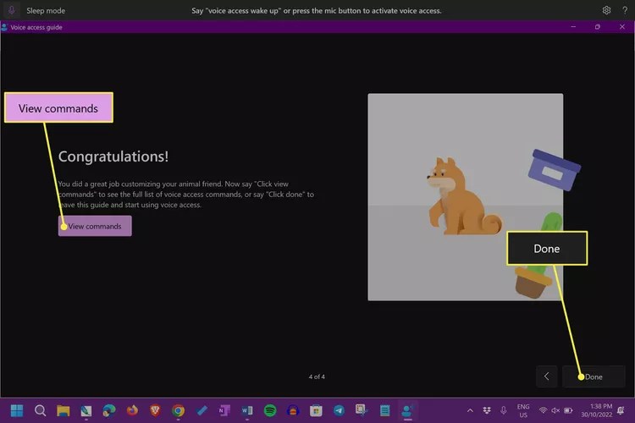The height and width of the screenshot is (423, 635).
Task: Open Spotify from the taskbar
Action: [270, 410]
